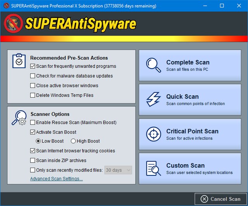Screen dimensions: 248x206
Task: Check Scan inside ZIP archives
Action: pyautogui.click(x=33, y=160)
